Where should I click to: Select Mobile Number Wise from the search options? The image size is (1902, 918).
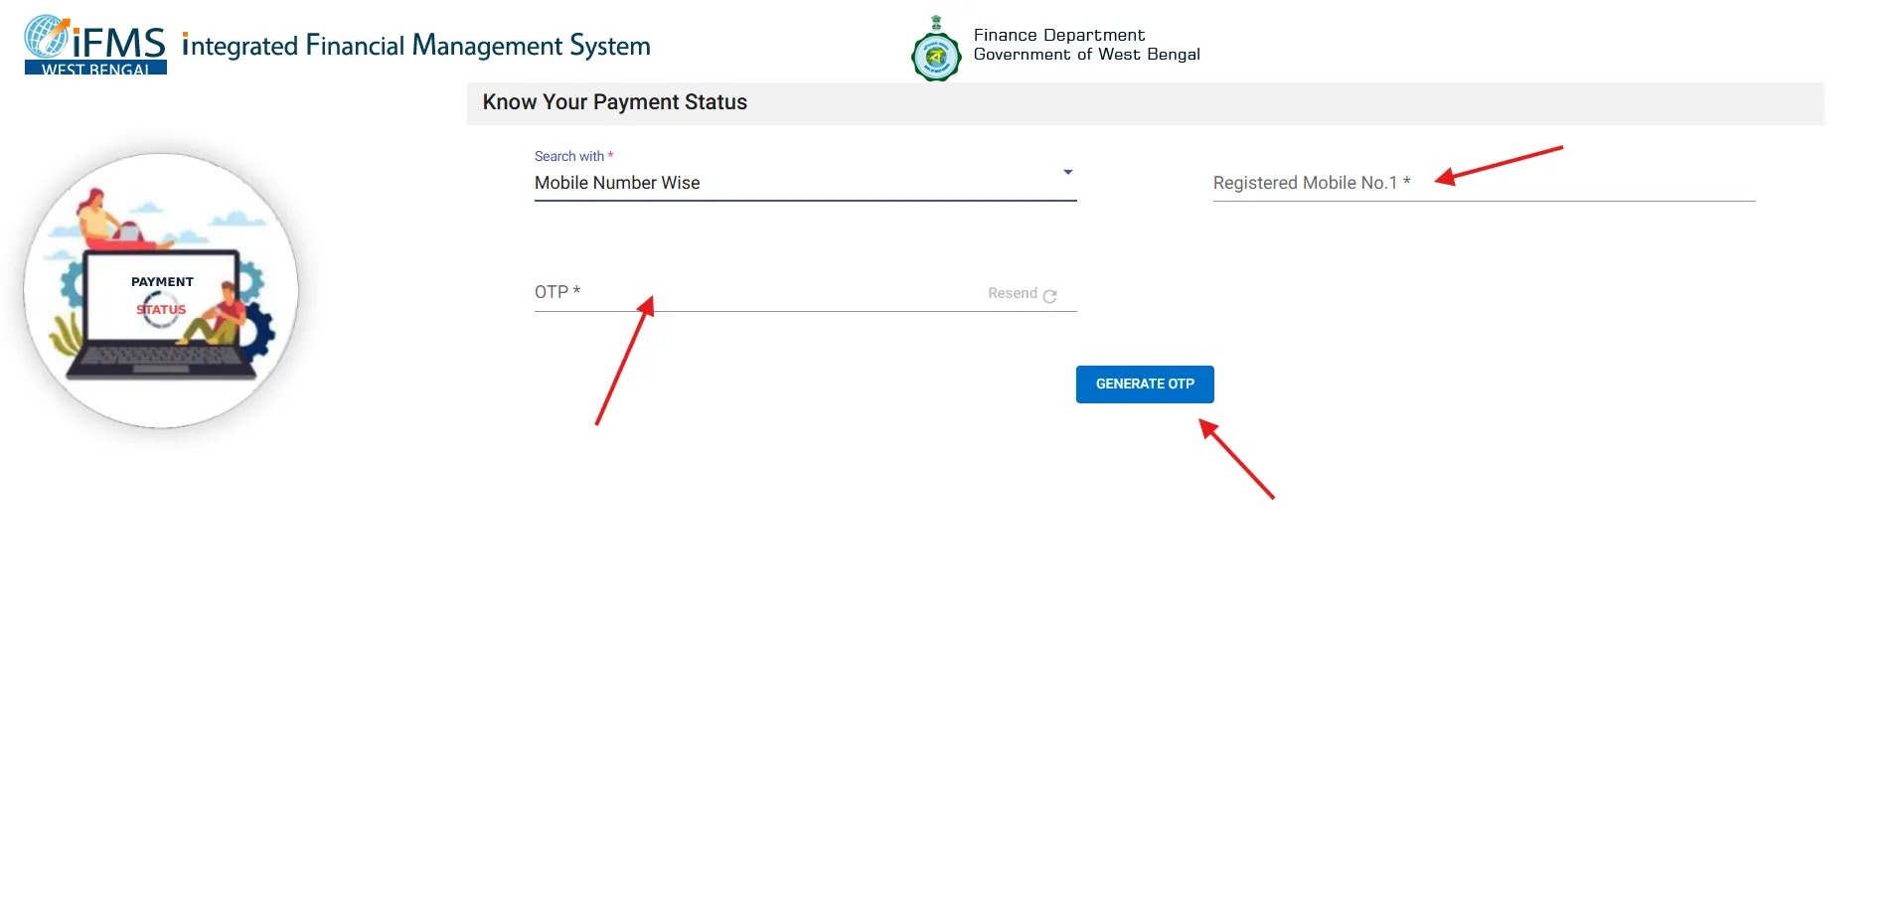coord(617,182)
